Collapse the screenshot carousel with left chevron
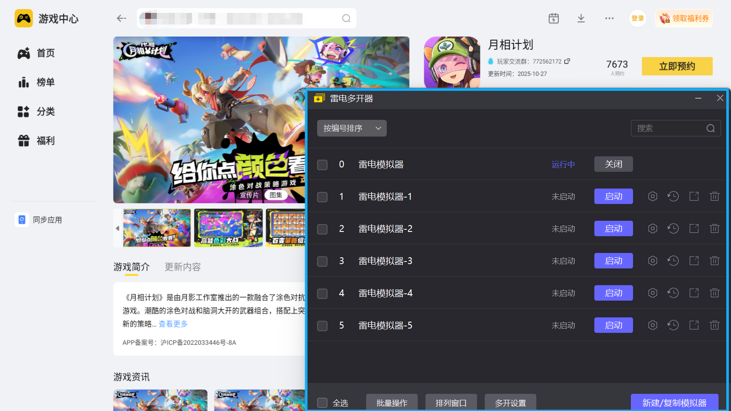Viewport: 731px width, 411px height. click(117, 228)
